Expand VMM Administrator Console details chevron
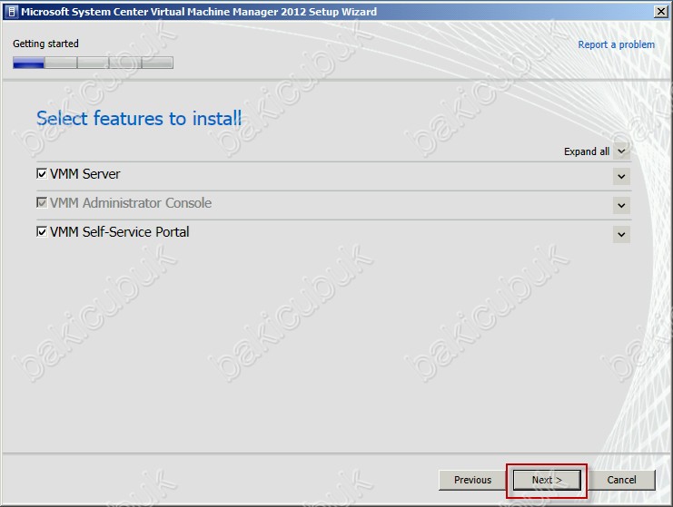 click(x=621, y=205)
